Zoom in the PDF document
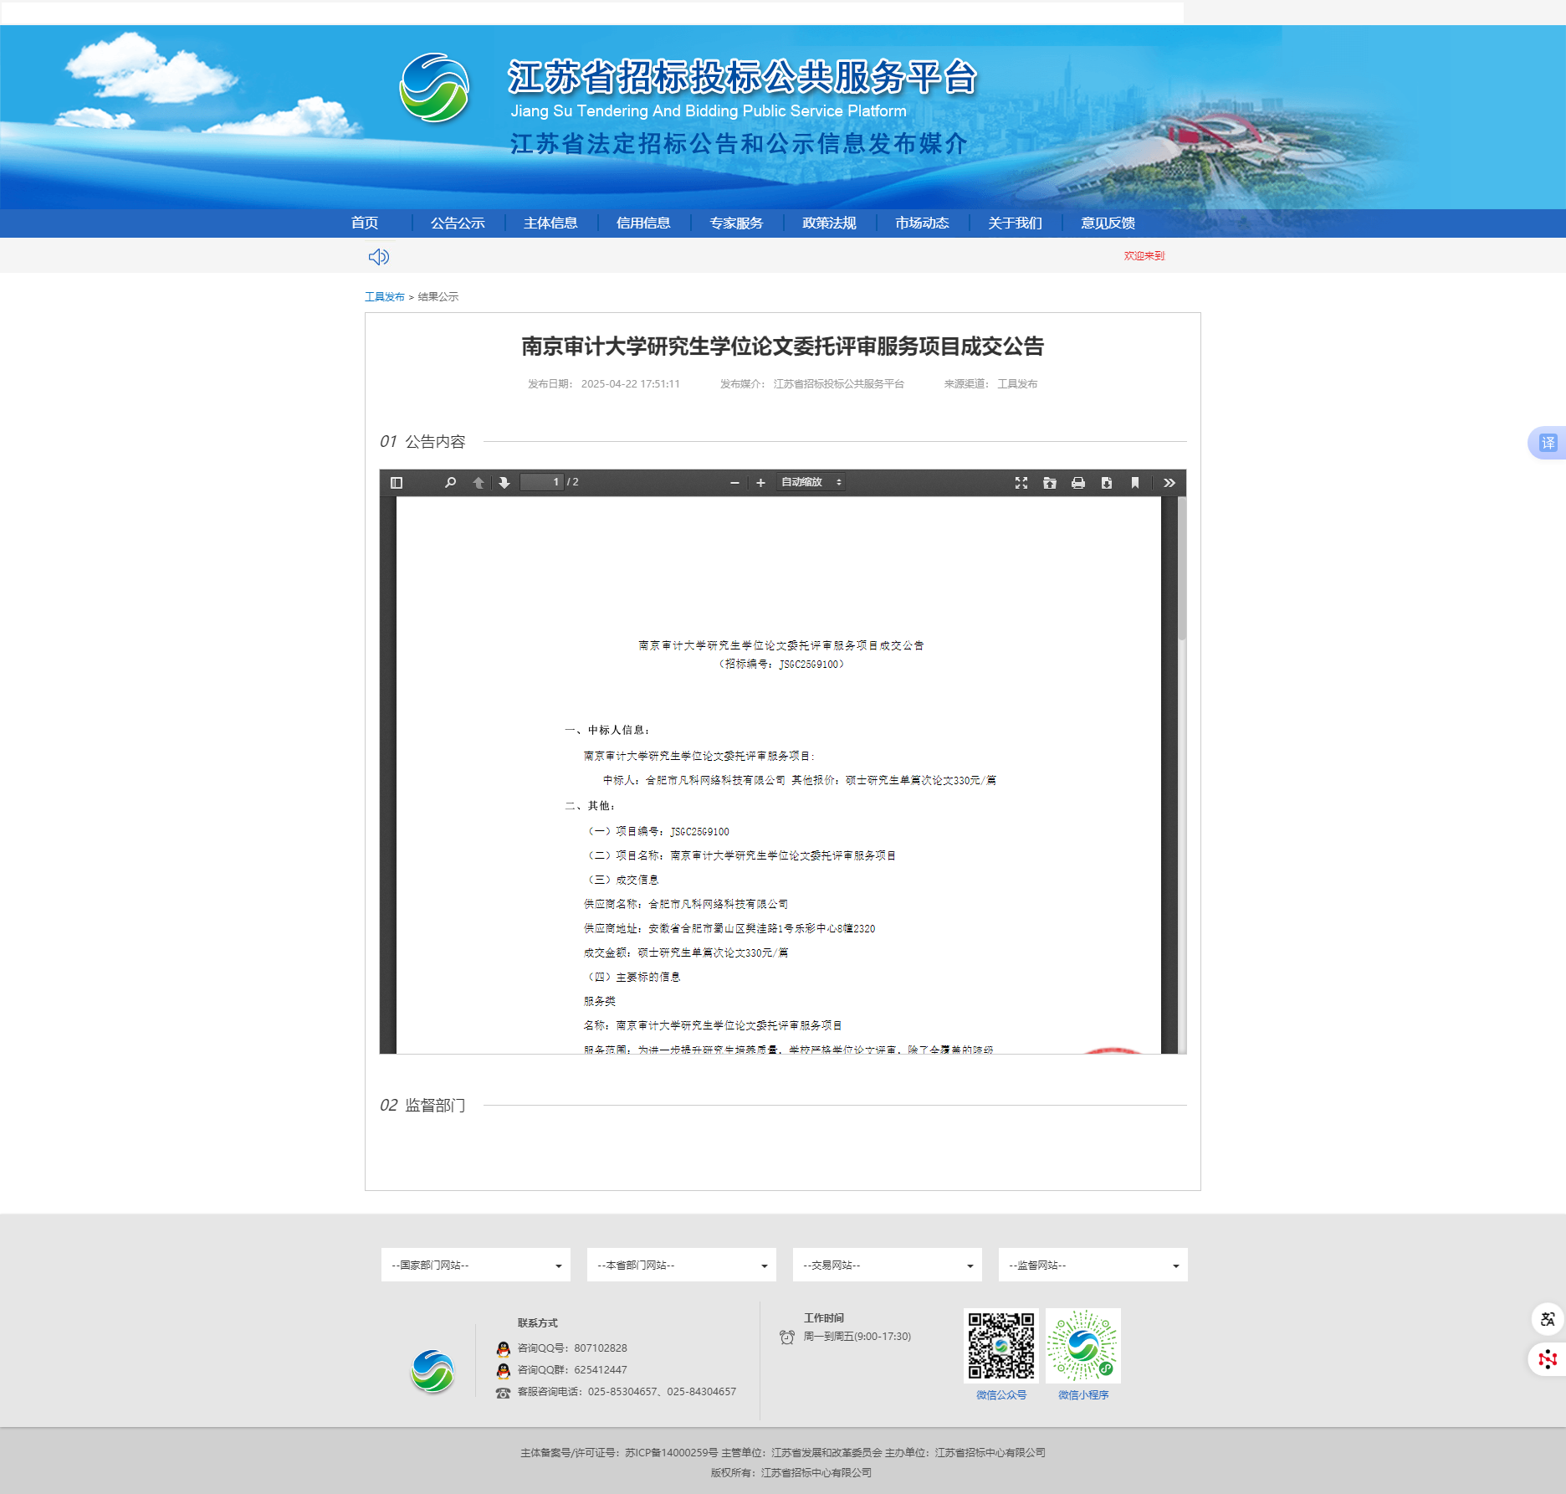 pos(760,483)
